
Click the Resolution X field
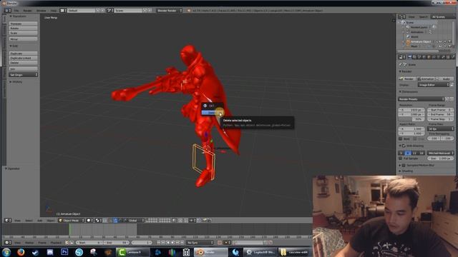click(411, 110)
